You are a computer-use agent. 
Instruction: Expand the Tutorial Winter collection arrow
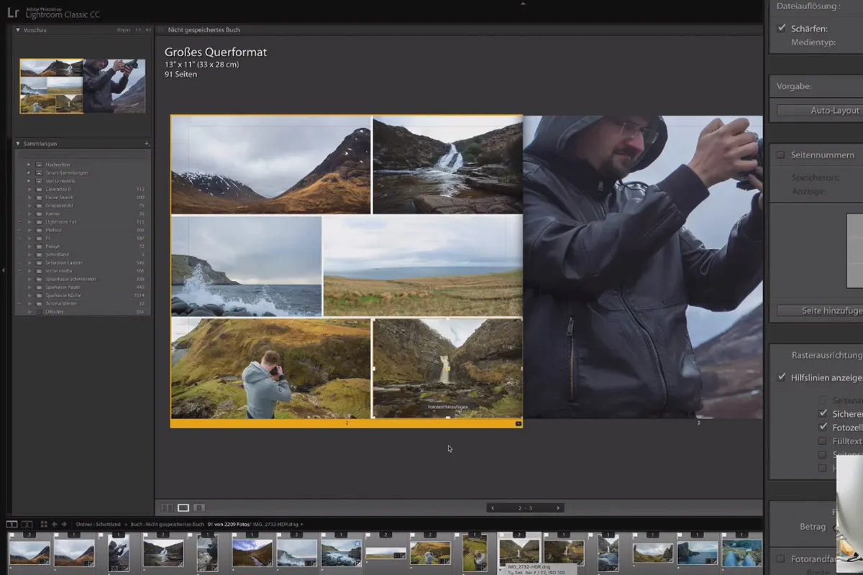coord(29,303)
